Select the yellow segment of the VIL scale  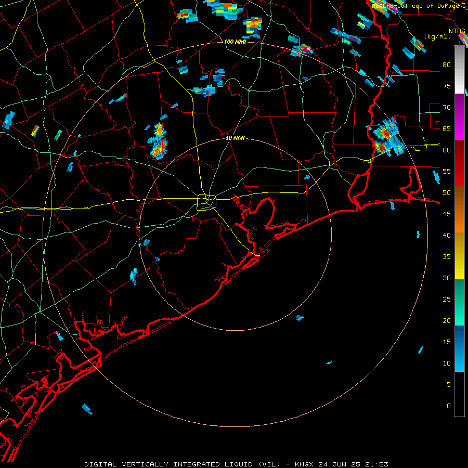(459, 256)
